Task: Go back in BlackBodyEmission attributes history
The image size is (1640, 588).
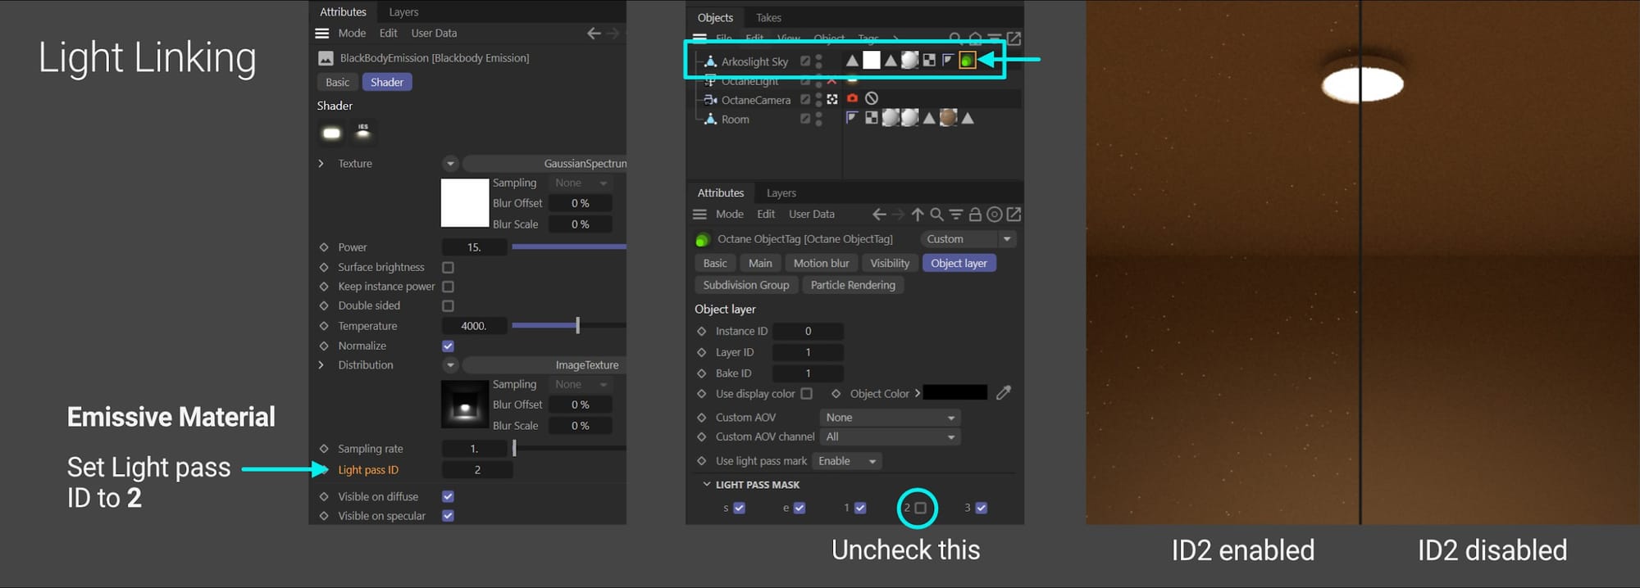Action: [594, 34]
